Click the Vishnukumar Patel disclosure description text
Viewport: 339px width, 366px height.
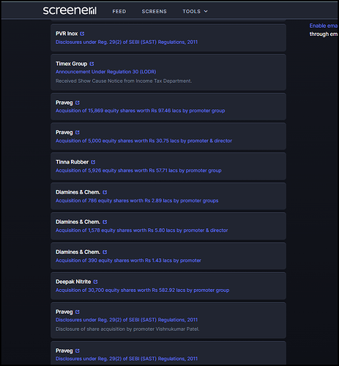(127, 329)
